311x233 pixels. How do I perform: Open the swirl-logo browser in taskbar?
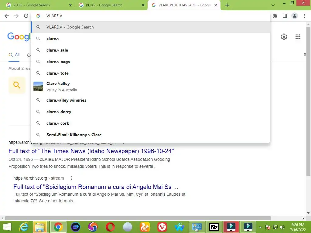(x=93, y=227)
